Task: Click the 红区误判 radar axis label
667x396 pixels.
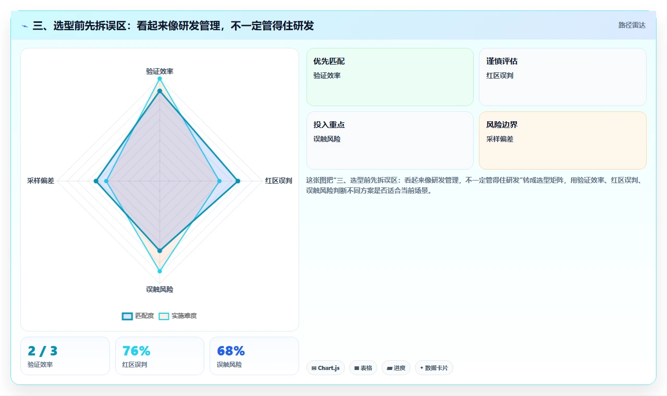Action: [x=278, y=181]
